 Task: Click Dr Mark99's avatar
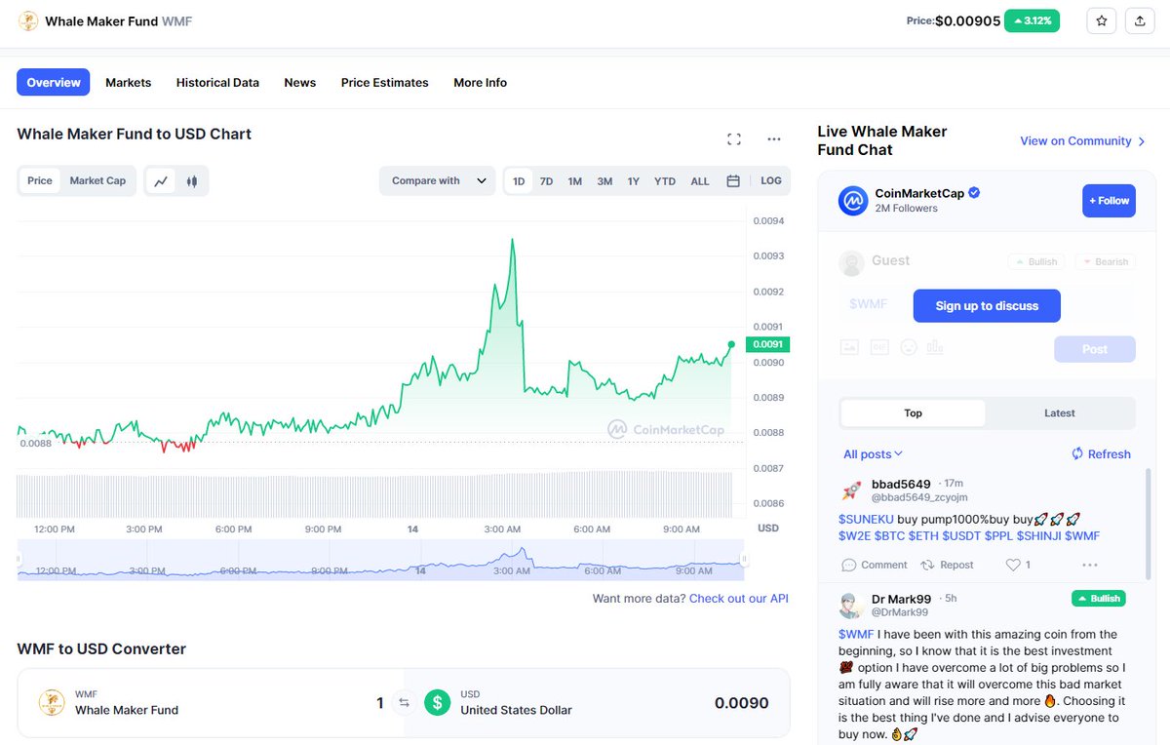(851, 605)
